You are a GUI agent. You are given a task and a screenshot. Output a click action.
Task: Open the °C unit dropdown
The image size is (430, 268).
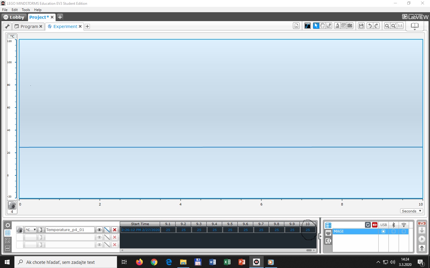(30, 230)
